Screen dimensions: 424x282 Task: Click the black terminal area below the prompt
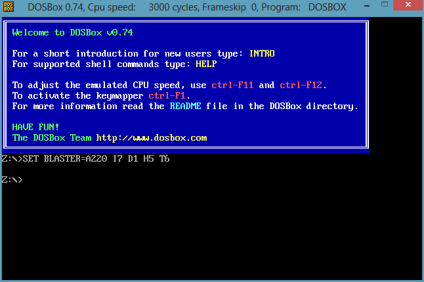click(212, 233)
